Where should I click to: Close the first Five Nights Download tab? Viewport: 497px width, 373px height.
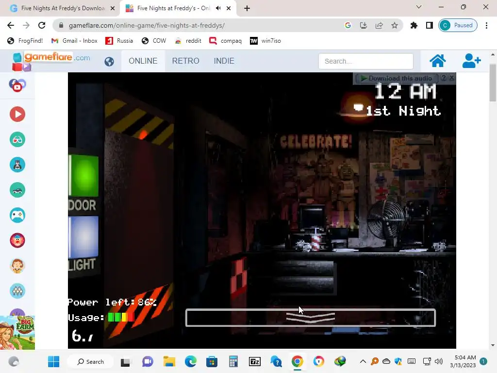pos(113,8)
